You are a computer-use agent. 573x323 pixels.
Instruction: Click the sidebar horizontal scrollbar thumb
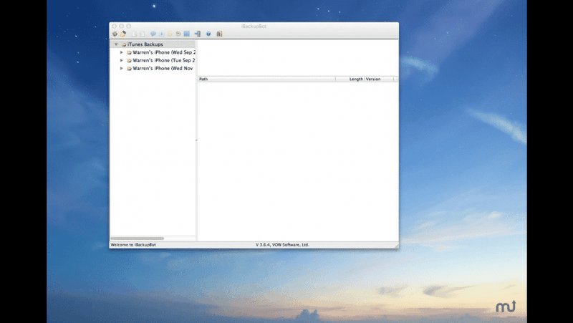click(x=138, y=238)
